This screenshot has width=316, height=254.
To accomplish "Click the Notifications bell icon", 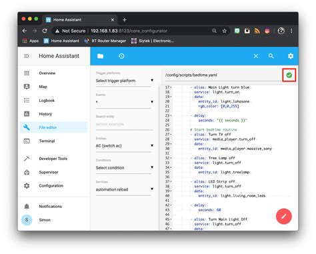I will pyautogui.click(x=27, y=207).
